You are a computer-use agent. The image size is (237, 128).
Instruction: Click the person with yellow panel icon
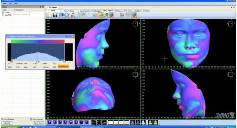[122, 15]
